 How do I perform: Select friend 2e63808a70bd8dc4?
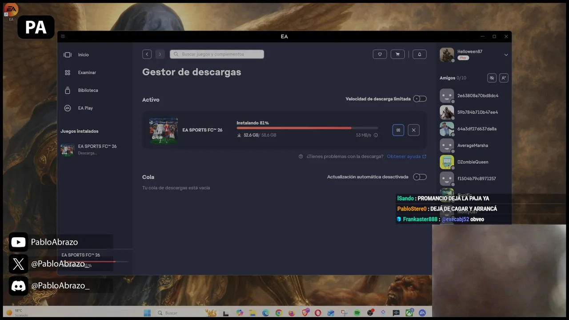(x=474, y=96)
